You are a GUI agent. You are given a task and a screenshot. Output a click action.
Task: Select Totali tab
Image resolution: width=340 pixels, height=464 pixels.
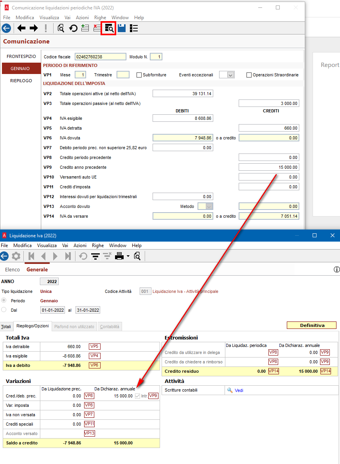[x=6, y=327]
